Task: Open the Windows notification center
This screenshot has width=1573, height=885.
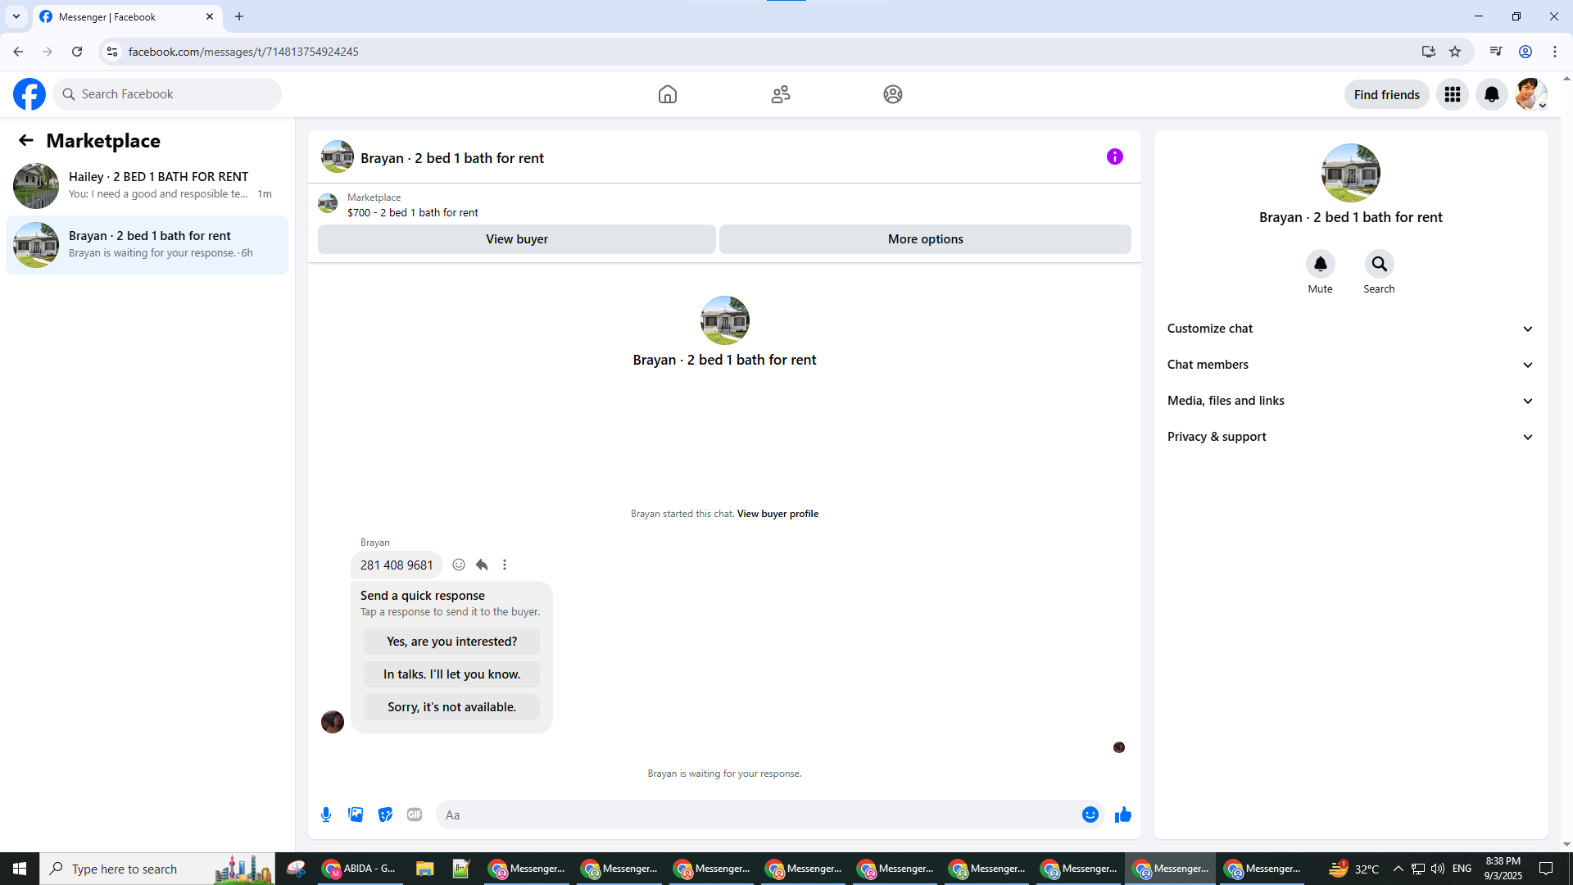Action: coord(1546,869)
